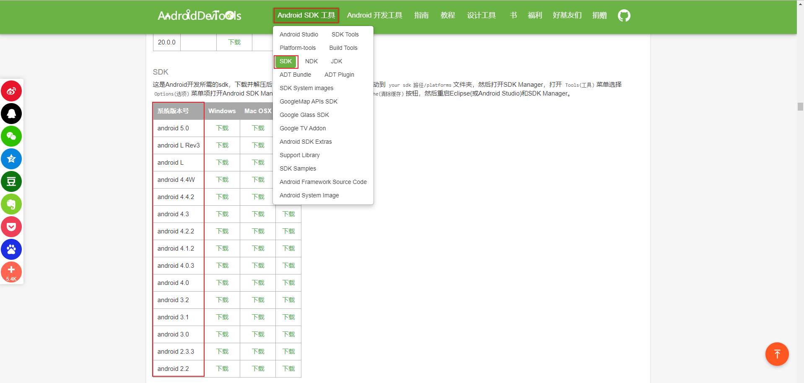Open the Android SDK 工具 dropdown menu
Image resolution: width=804 pixels, height=383 pixels.
[x=306, y=16]
